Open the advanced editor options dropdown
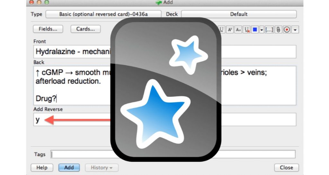 pyautogui.click(x=295, y=30)
